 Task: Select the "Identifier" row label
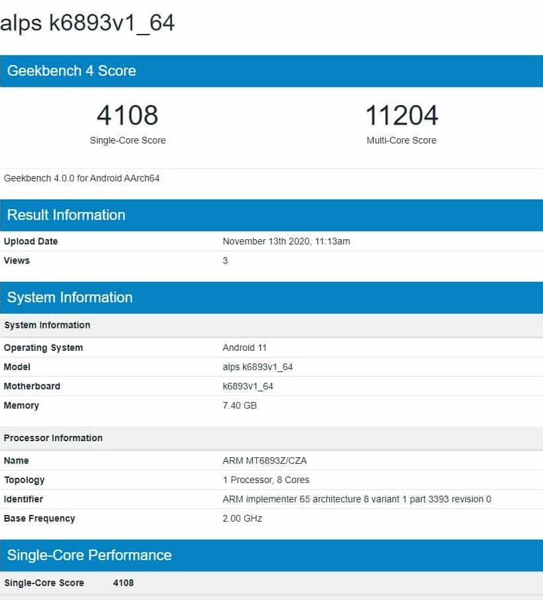23,500
